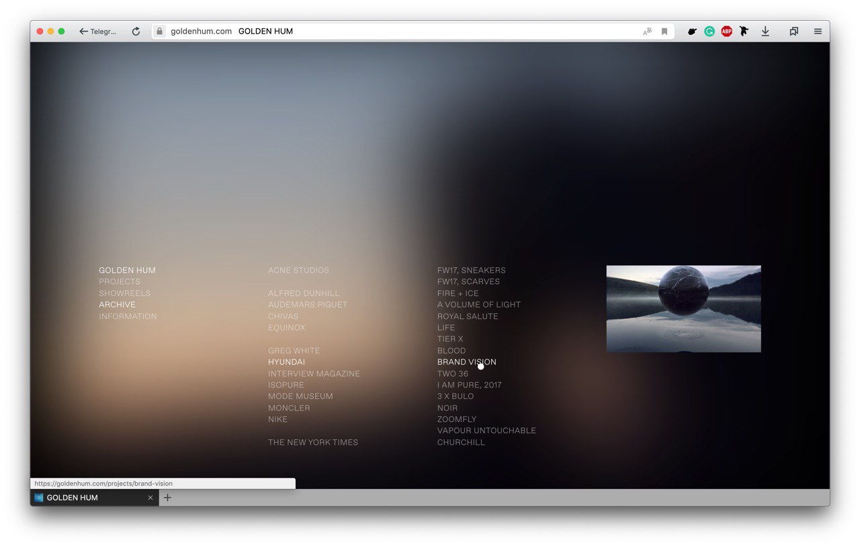Image resolution: width=860 pixels, height=546 pixels.
Task: Open TWO 36 project
Action: [x=453, y=374]
